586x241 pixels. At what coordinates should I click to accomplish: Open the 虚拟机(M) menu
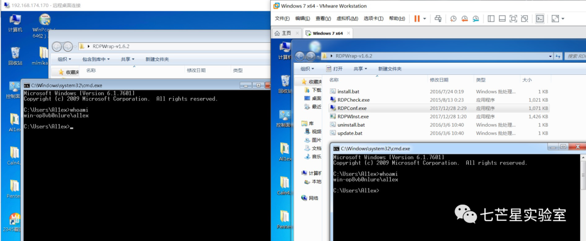[347, 18]
